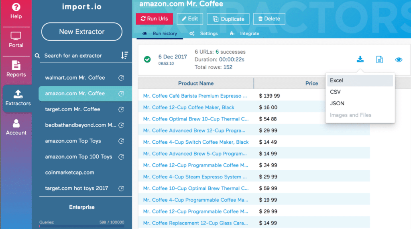Open the run log document icon
The height and width of the screenshot is (229, 411).
379,60
